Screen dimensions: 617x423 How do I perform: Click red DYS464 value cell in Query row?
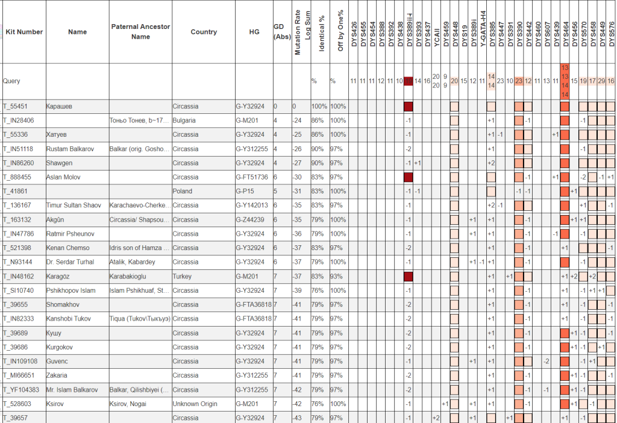(x=565, y=81)
